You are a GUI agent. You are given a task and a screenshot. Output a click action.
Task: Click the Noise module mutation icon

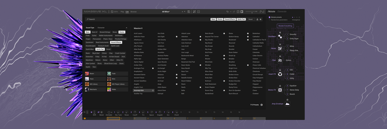click(x=280, y=48)
